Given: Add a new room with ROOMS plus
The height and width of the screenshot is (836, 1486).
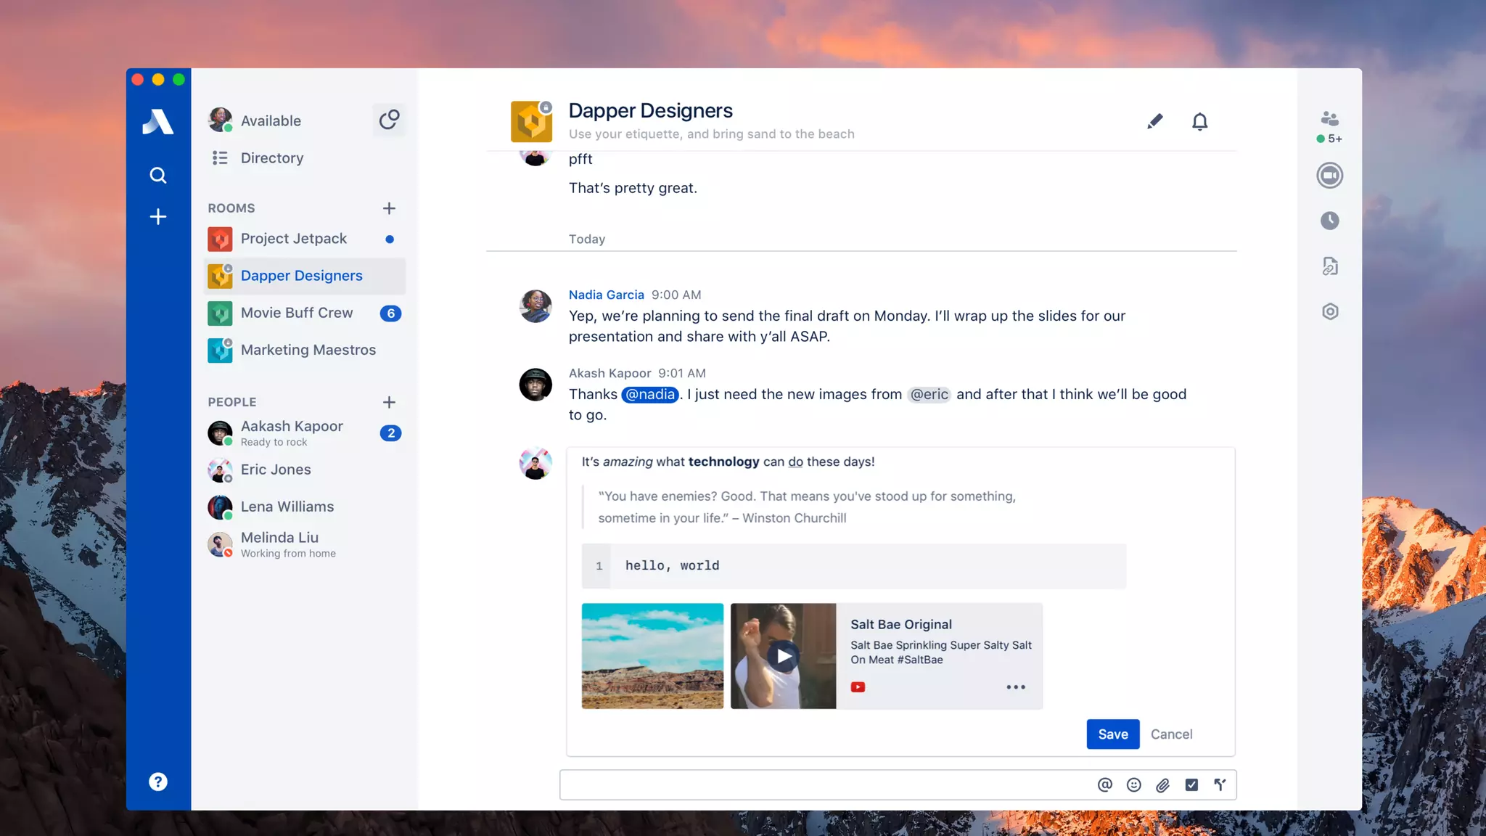Looking at the screenshot, I should click(389, 208).
